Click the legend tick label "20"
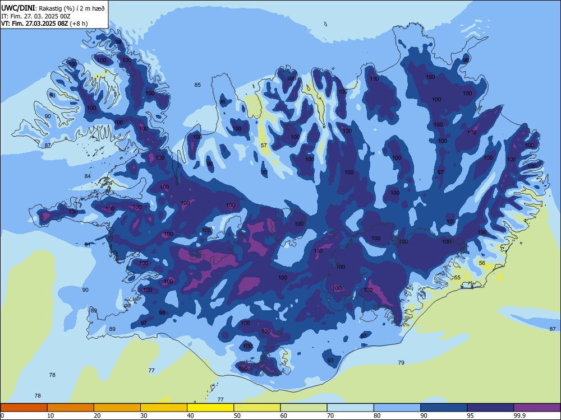 [97, 416]
